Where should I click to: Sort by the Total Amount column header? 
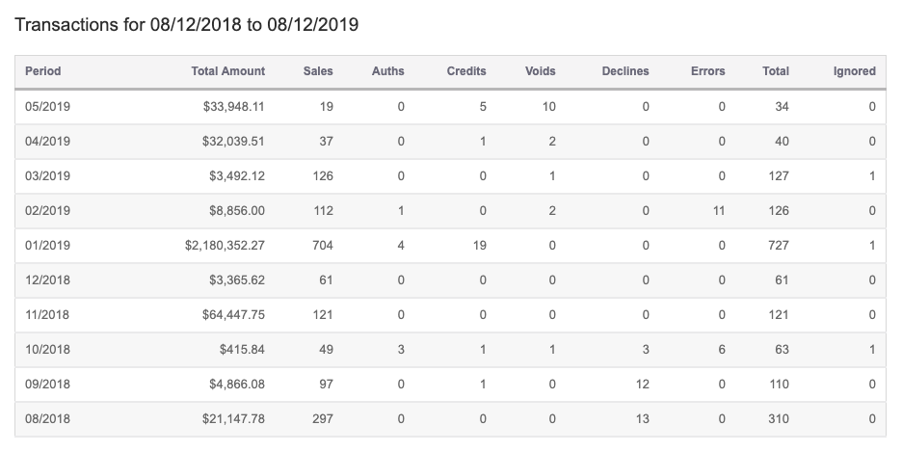(x=227, y=71)
